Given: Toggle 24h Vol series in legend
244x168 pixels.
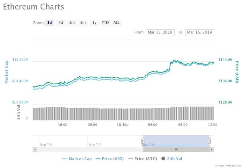Looking at the screenshot, I should (x=172, y=159).
